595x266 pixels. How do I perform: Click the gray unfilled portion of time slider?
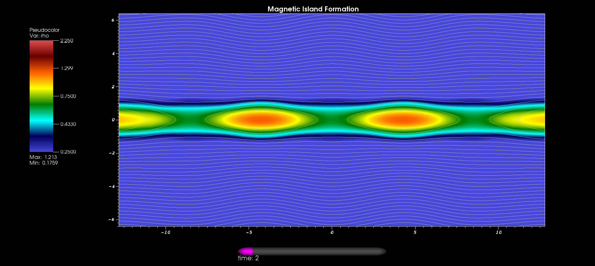click(x=318, y=251)
